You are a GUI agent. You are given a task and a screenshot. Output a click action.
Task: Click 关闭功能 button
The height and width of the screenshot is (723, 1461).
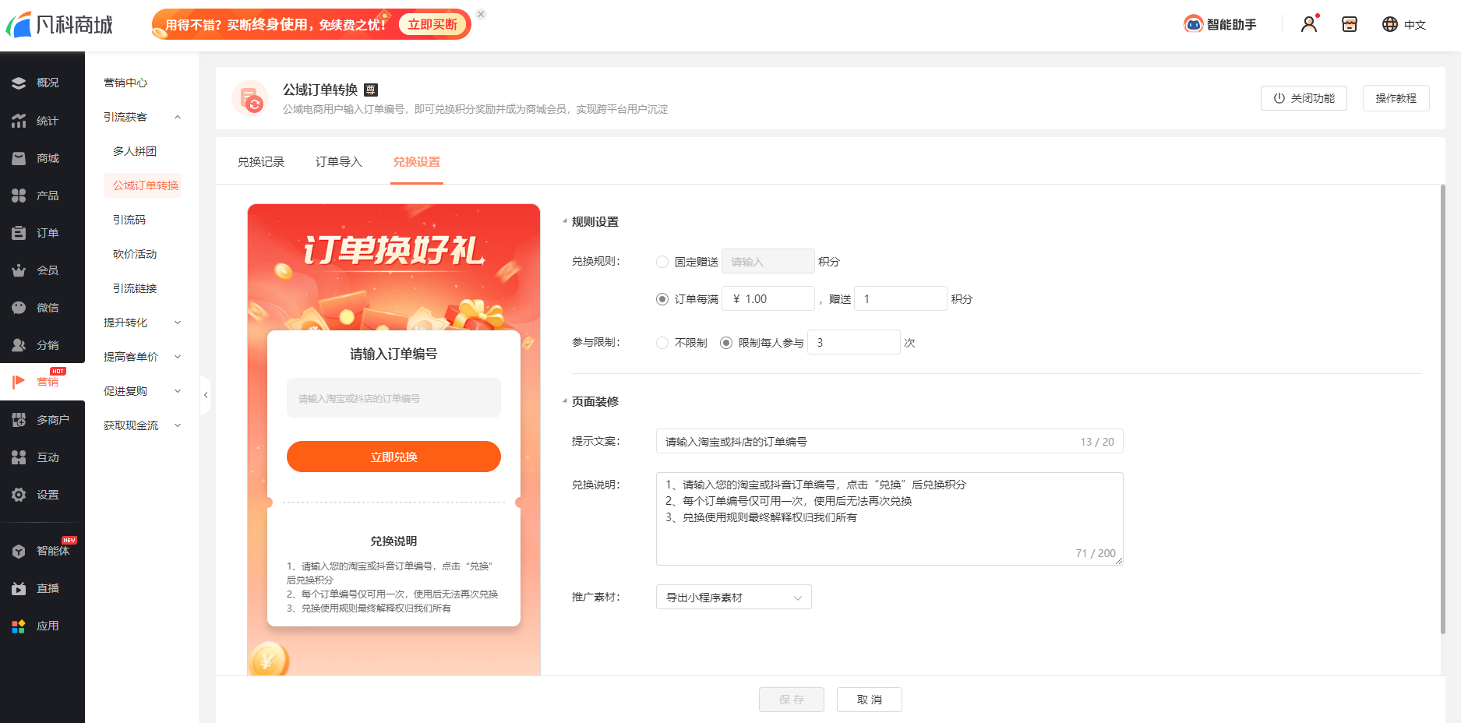(1304, 98)
